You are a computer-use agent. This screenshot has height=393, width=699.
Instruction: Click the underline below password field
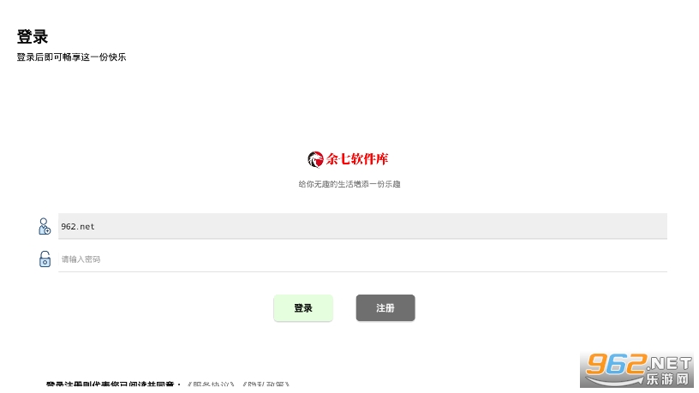(362, 271)
